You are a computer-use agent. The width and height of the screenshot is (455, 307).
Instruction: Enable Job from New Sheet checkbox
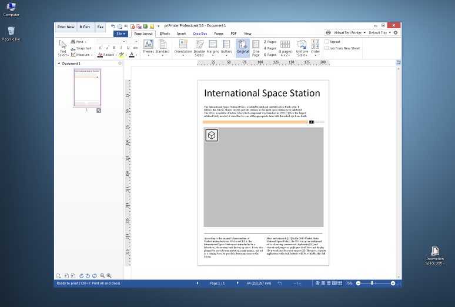tap(327, 48)
